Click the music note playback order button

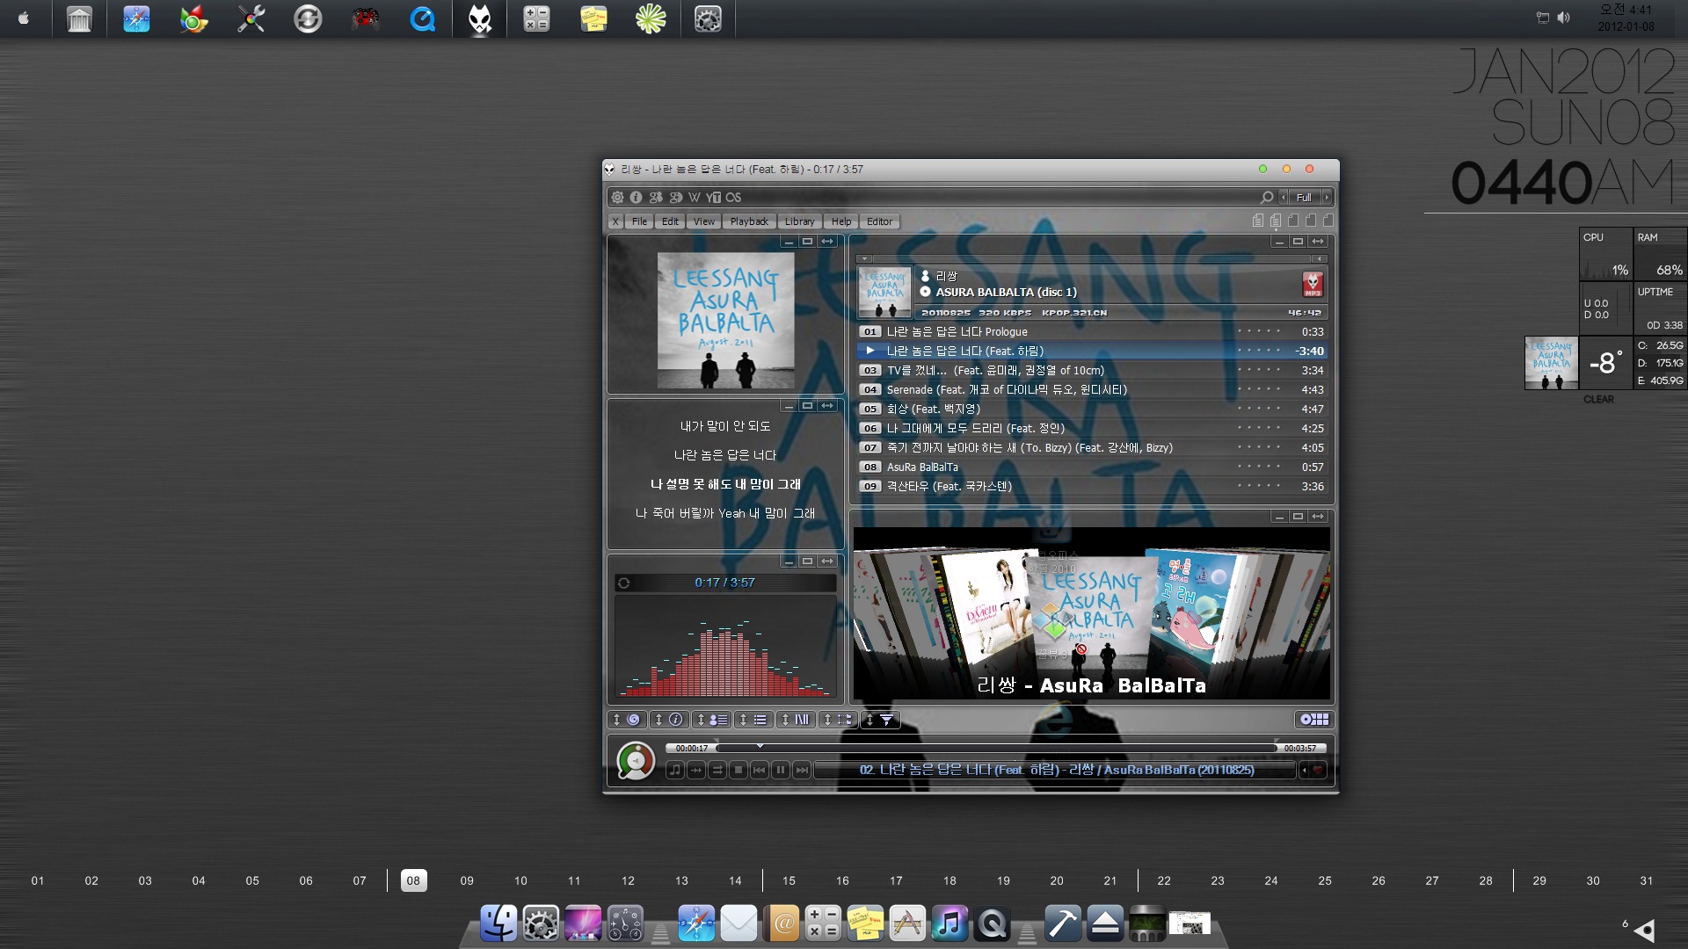click(x=674, y=770)
